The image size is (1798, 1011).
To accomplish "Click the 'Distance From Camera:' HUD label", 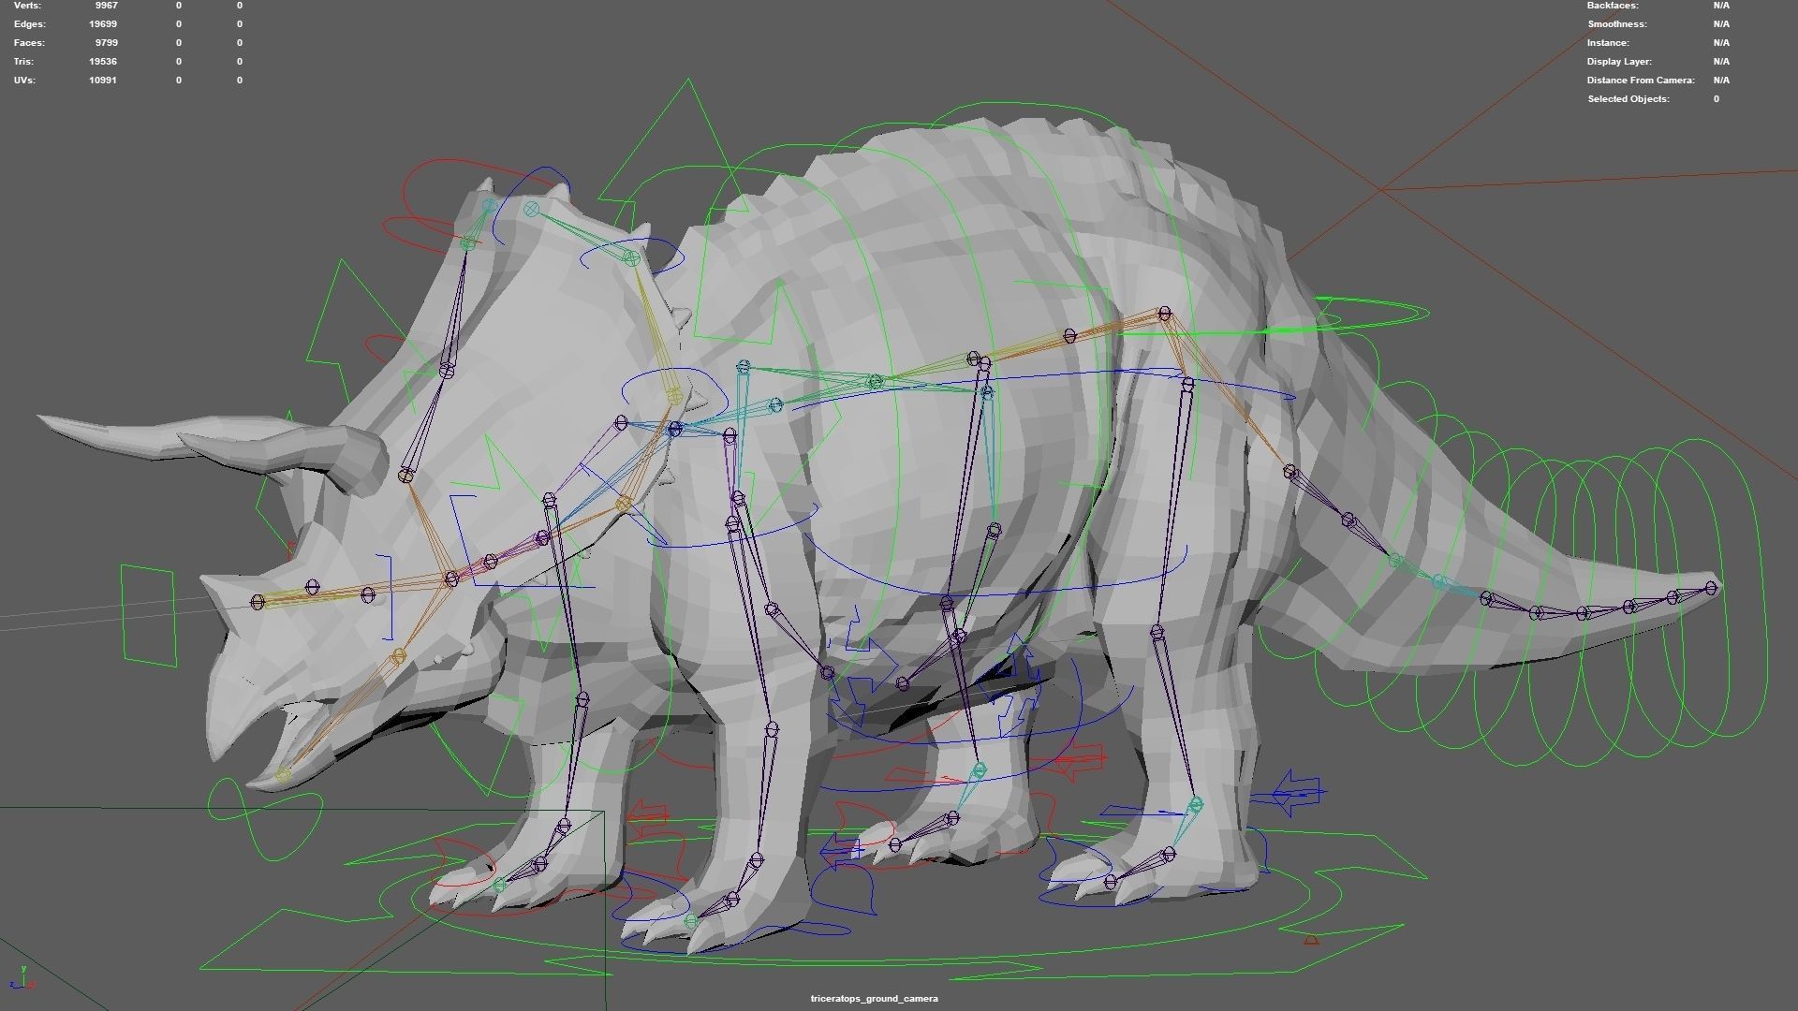I will [1641, 81].
